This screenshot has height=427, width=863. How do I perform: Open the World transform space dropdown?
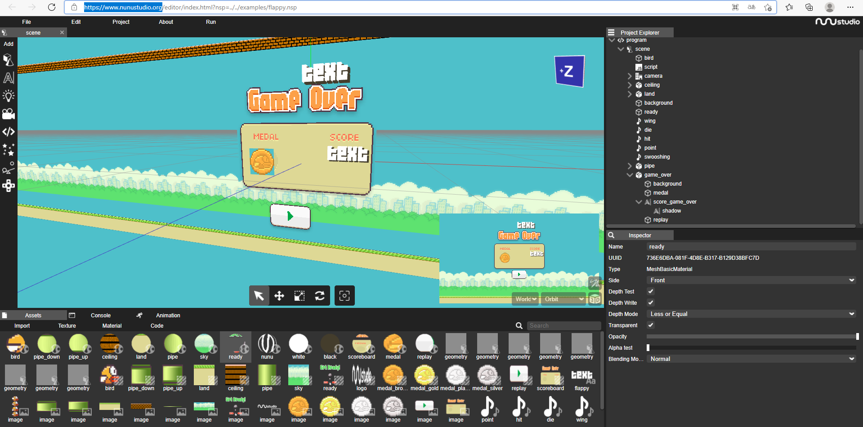tap(525, 299)
